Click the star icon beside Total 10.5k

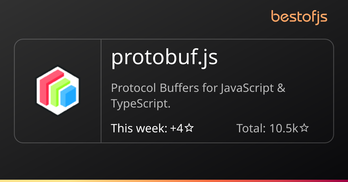tap(304, 128)
